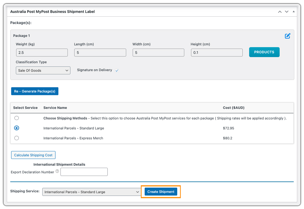Toggle the Signature on Delivery checkbox
Viewport: 304px width, 209px height.
(x=117, y=70)
